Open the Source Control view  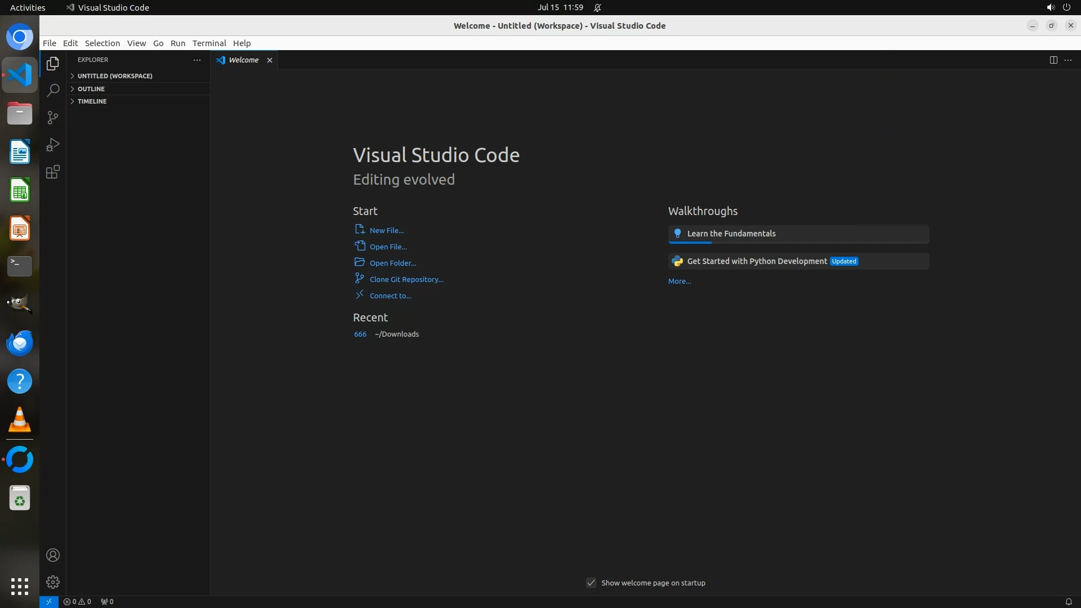point(53,118)
